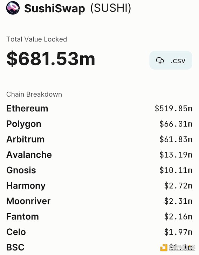Click the SushiSwap logo icon
The height and width of the screenshot is (255, 199).
point(13,7)
